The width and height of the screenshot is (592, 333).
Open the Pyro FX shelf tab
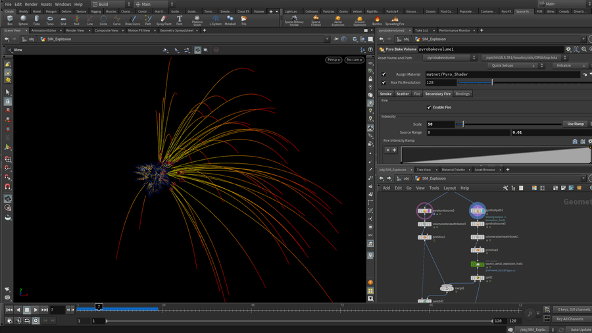(506, 12)
